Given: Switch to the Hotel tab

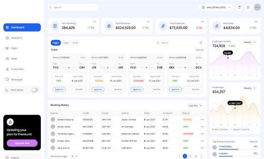Looking at the screenshot, I should (66, 43).
